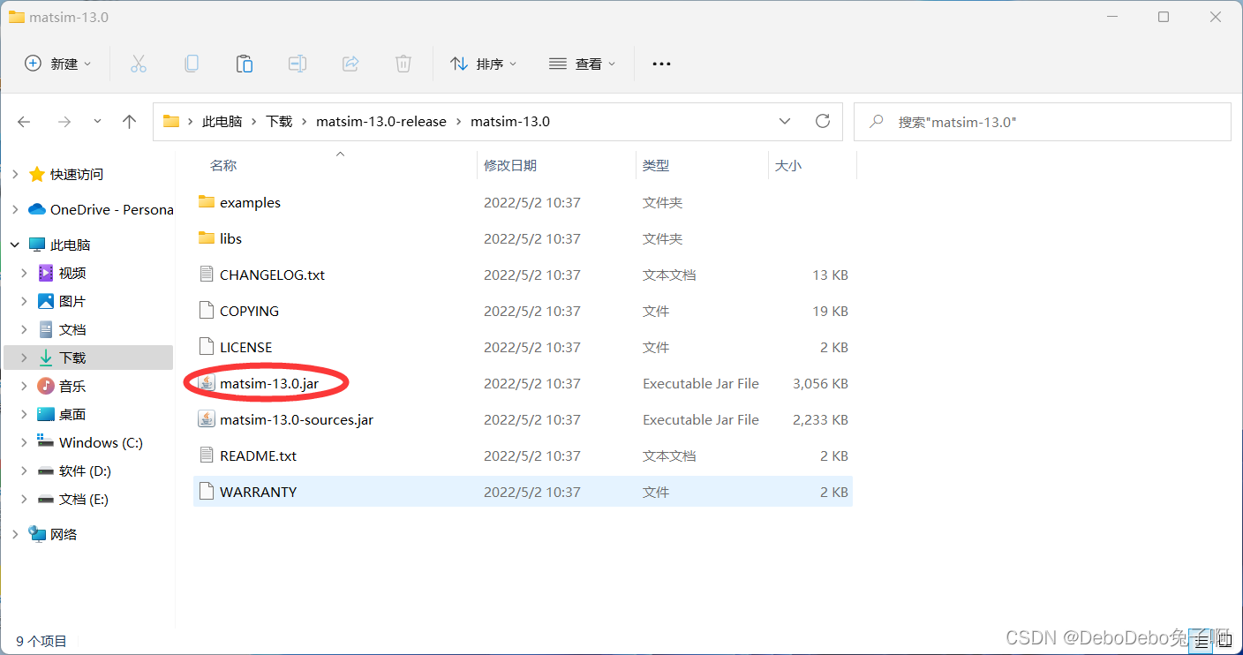Select Music (音乐) in sidebar

pos(72,386)
